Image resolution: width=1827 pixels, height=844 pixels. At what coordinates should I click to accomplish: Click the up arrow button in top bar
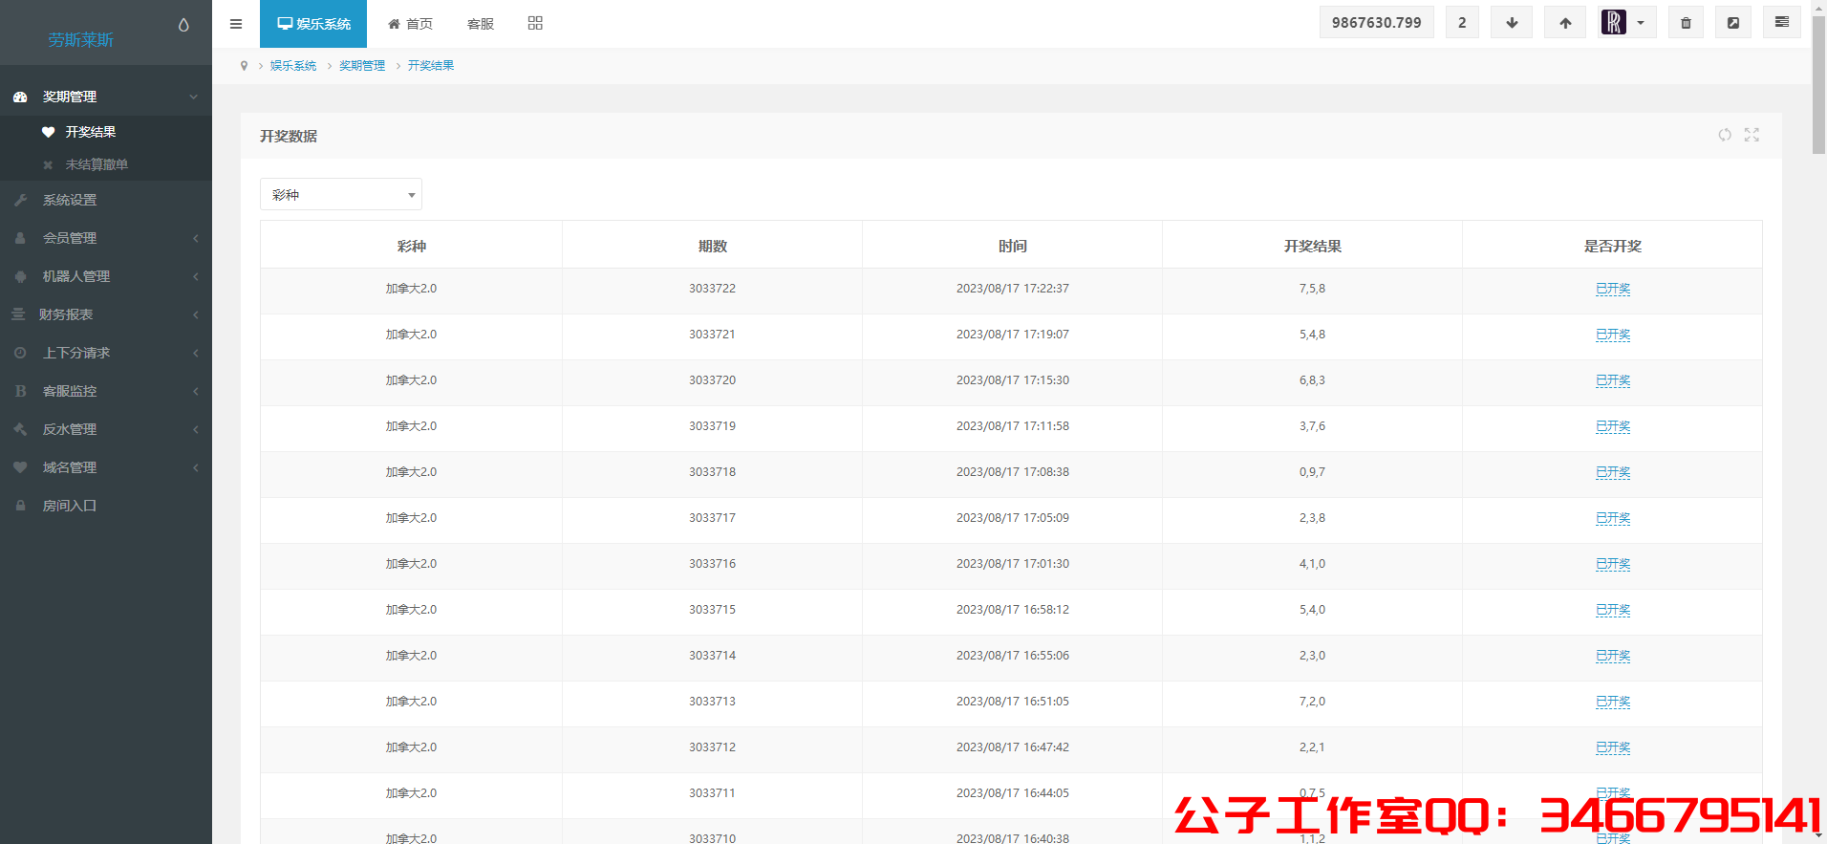pyautogui.click(x=1565, y=23)
